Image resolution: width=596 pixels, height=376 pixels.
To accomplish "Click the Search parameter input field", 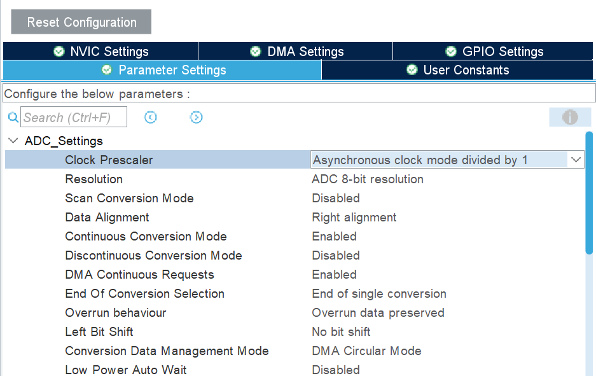I will point(74,117).
